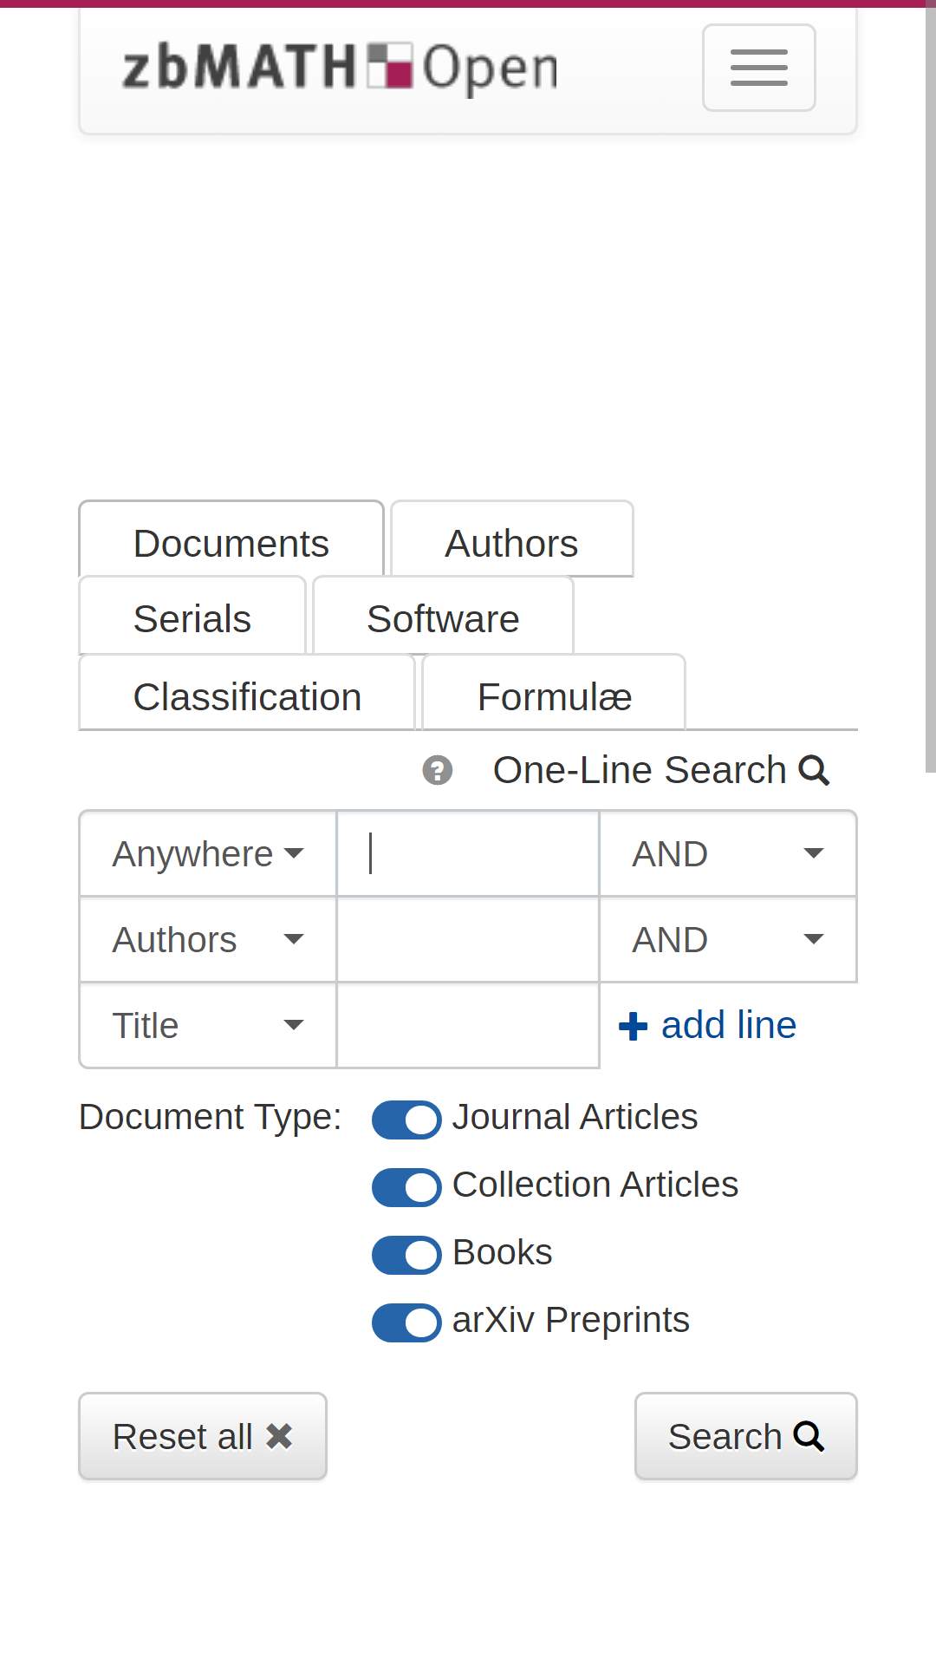This screenshot has width=936, height=1665.
Task: Expand the Authors field selector dropdown
Action: click(x=208, y=939)
